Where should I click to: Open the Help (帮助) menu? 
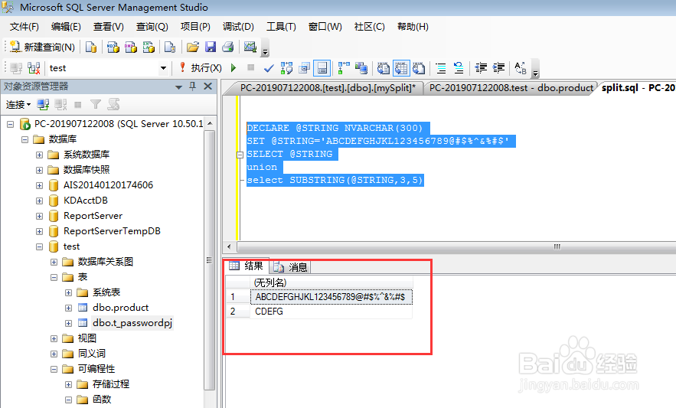(413, 27)
